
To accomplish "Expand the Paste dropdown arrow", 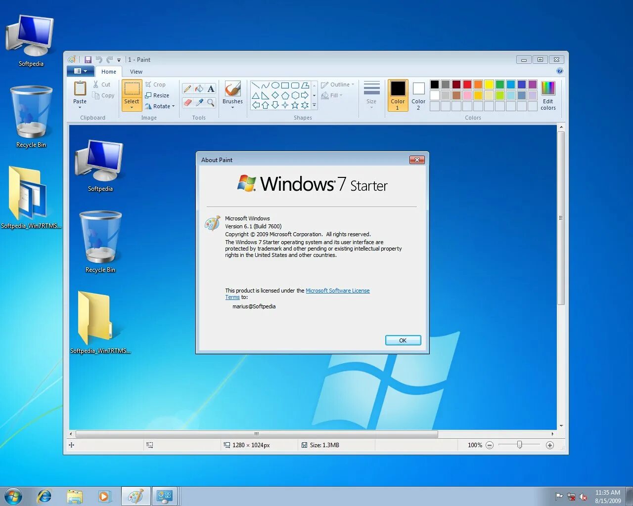I will click(80, 107).
